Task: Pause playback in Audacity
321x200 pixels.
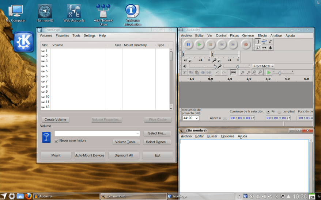Action: tap(188, 44)
